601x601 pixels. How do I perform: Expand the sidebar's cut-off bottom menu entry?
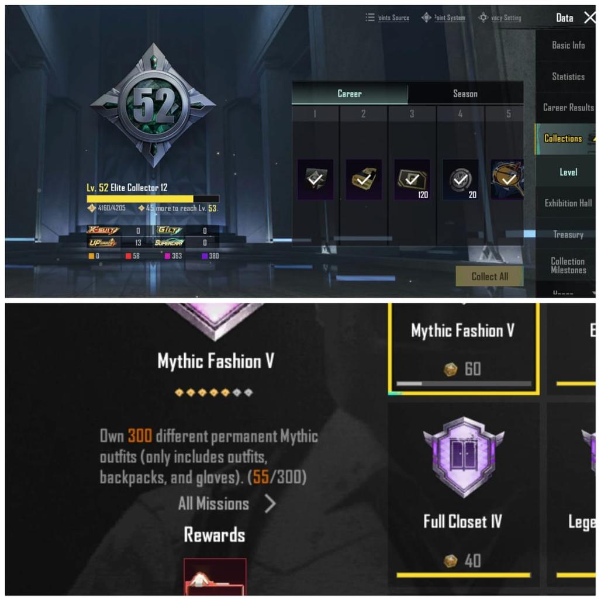[565, 292]
